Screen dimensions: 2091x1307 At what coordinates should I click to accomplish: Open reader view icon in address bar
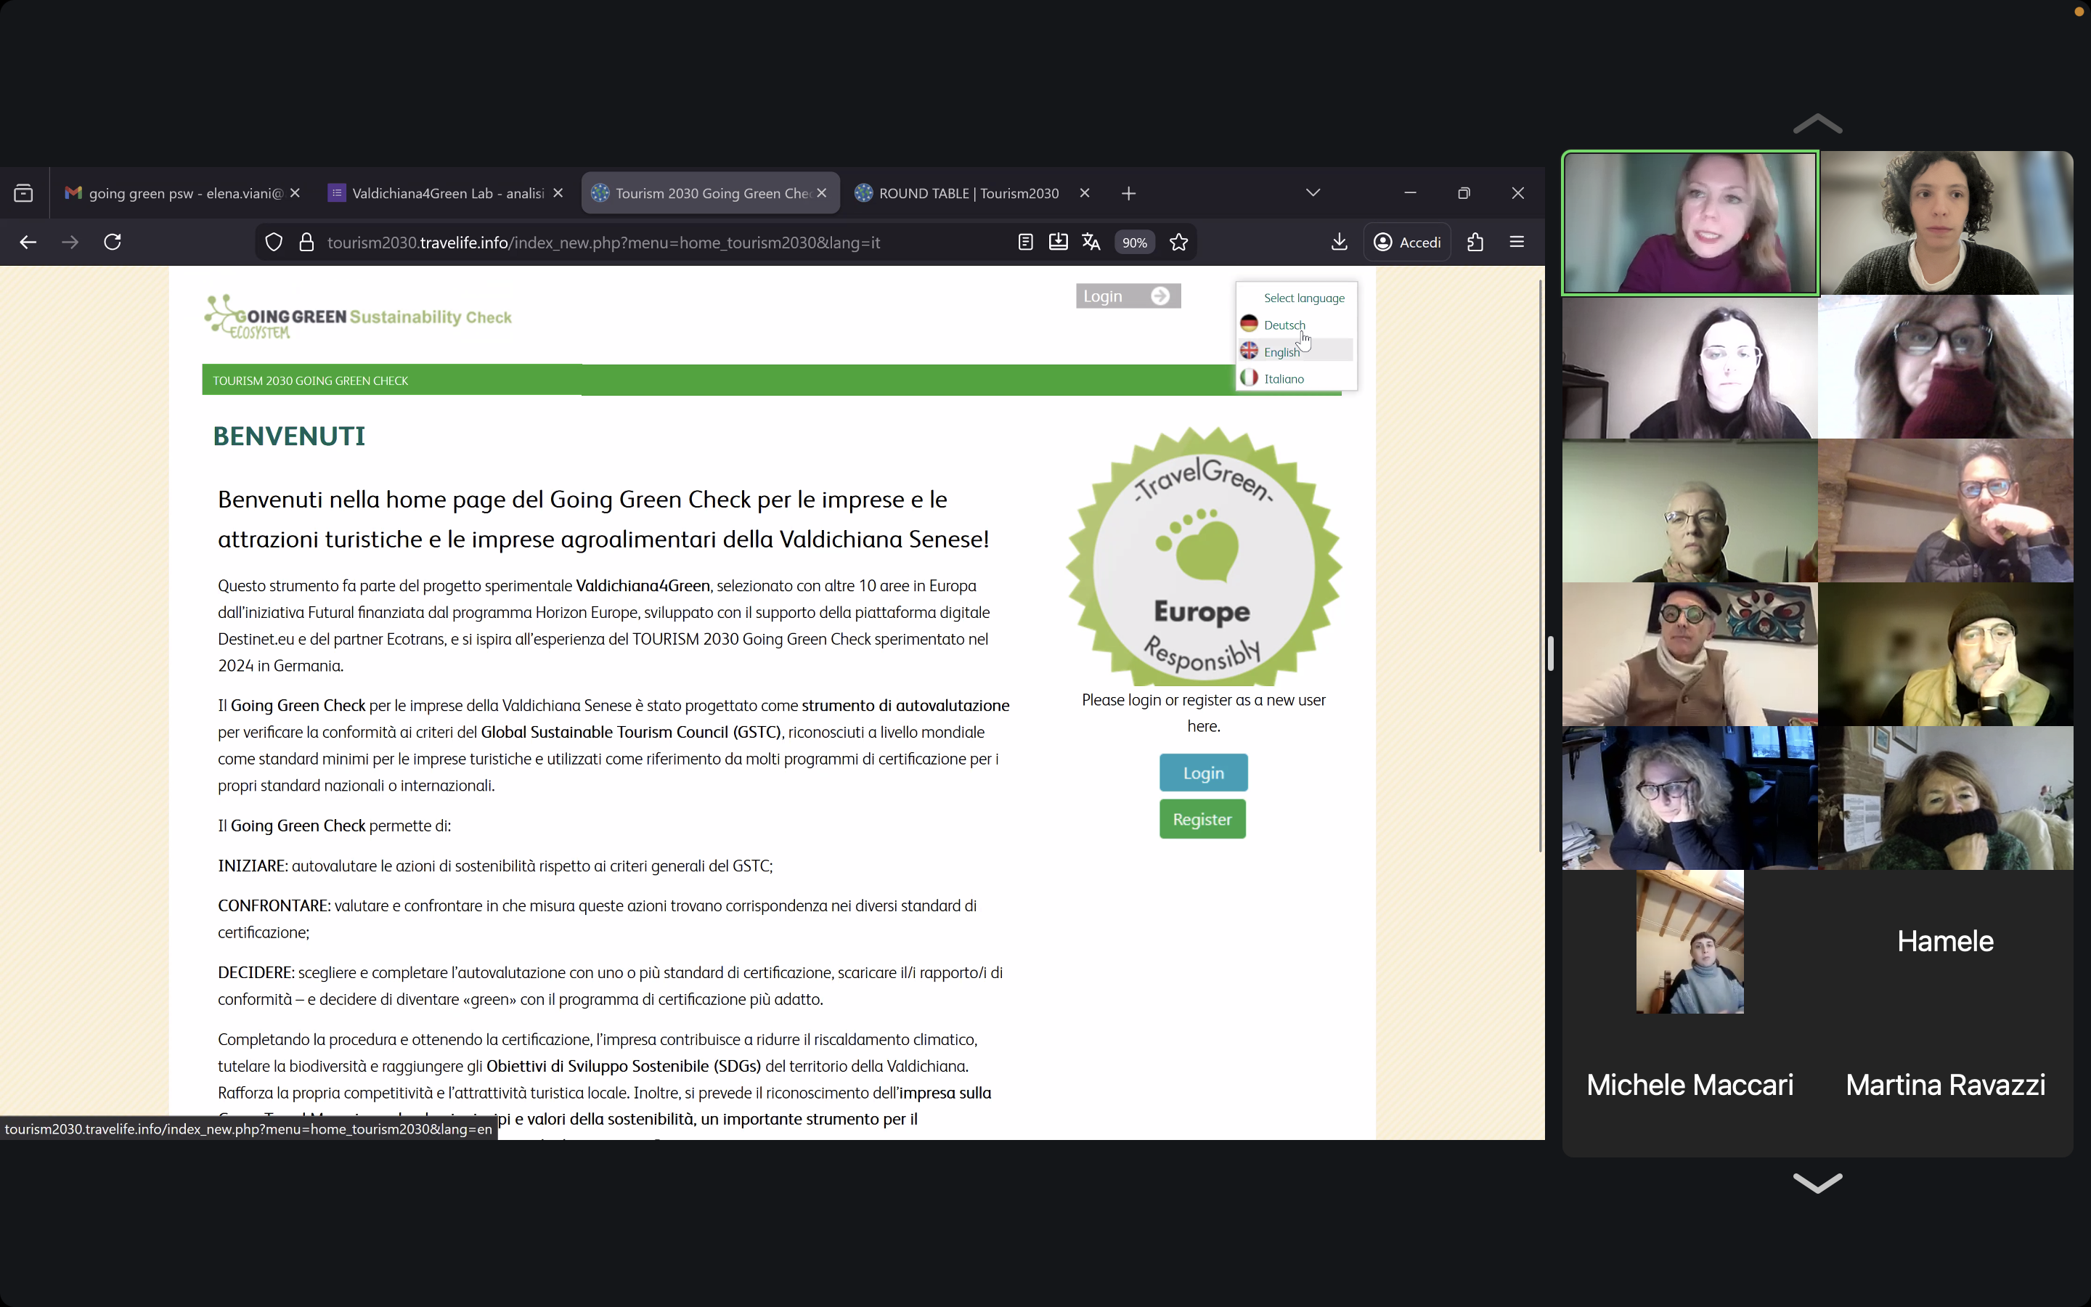click(x=1024, y=242)
